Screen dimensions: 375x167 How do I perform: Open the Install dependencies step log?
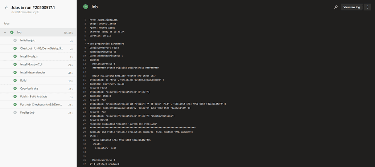click(38, 73)
